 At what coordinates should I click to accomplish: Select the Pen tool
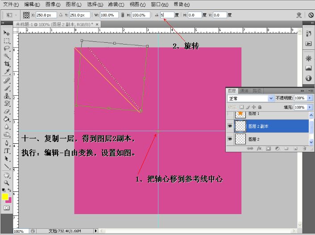pyautogui.click(x=7, y=143)
